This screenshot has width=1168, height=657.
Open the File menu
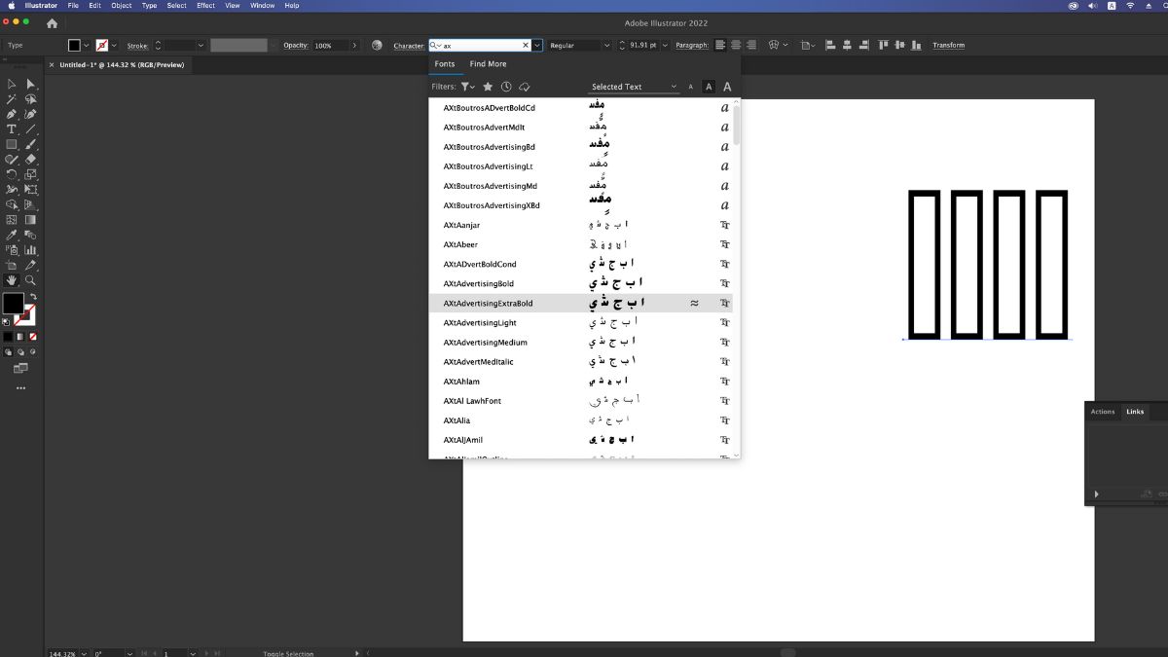coord(73,5)
